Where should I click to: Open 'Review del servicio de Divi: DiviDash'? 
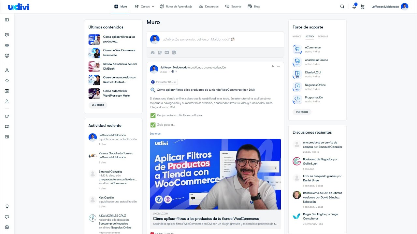[x=120, y=66]
